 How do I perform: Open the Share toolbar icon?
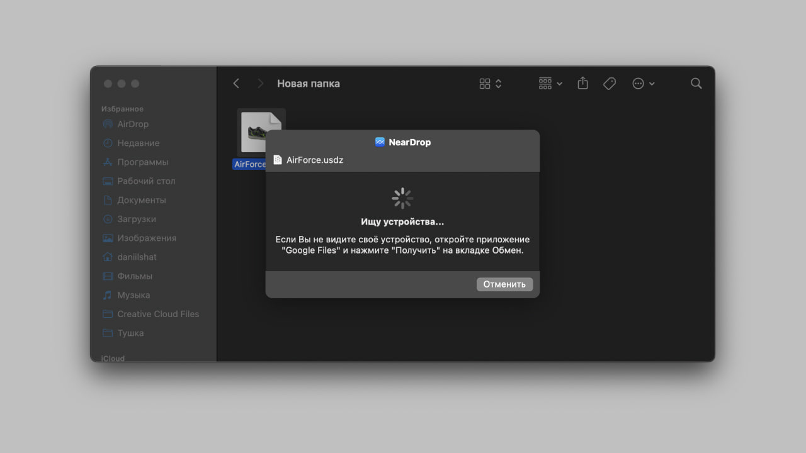click(582, 84)
